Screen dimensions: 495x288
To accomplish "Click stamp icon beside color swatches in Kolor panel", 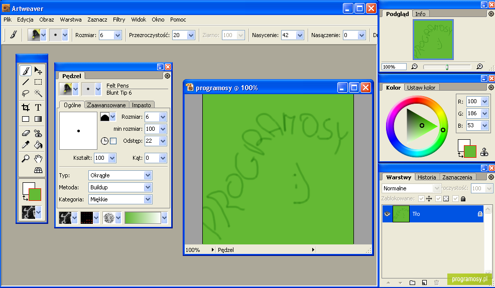I will [x=484, y=152].
